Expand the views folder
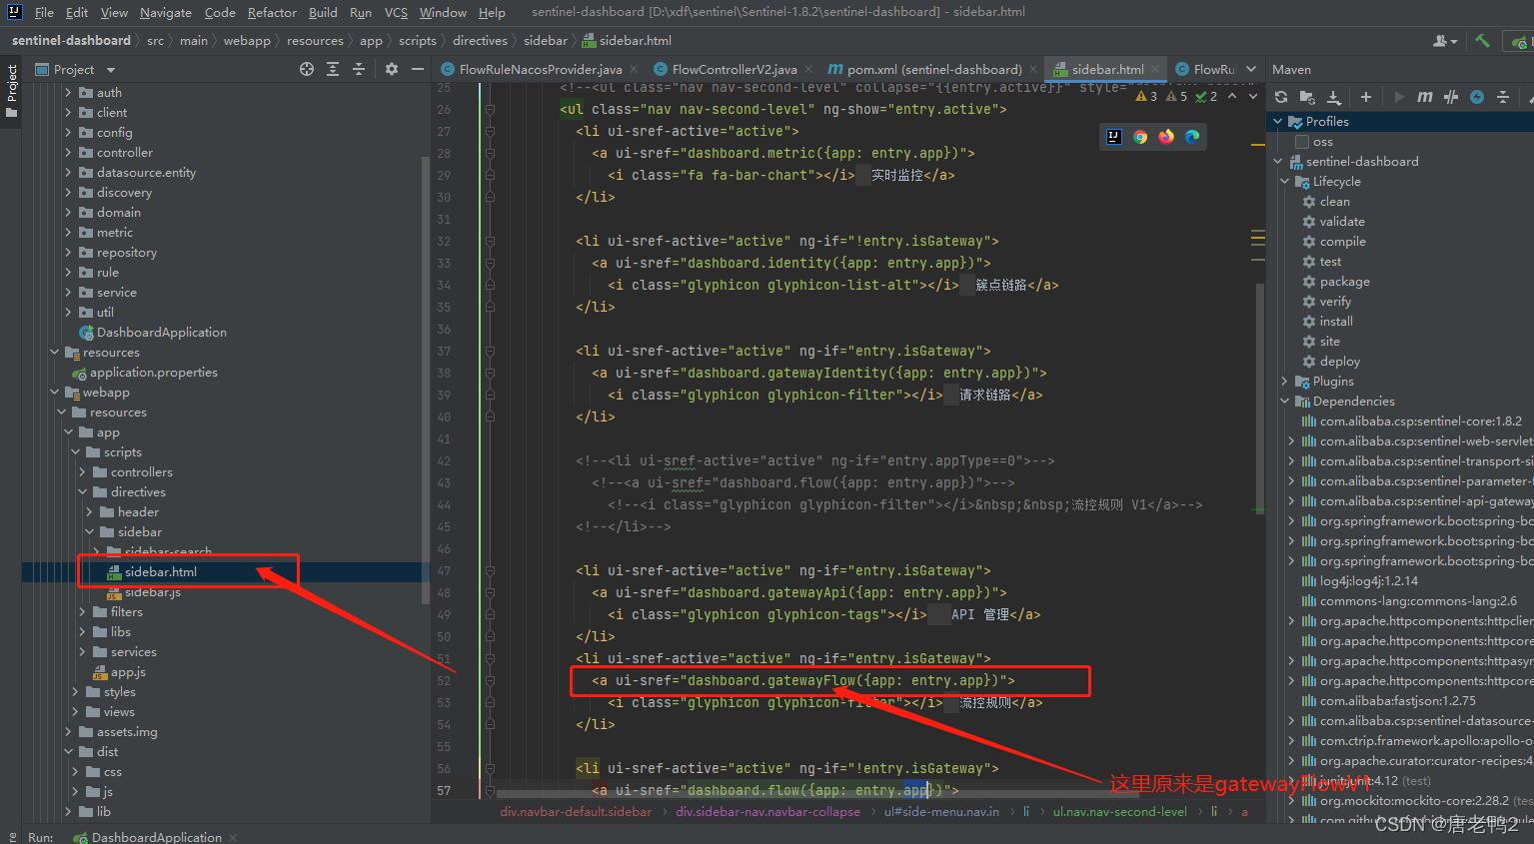Image resolution: width=1534 pixels, height=844 pixels. coord(75,711)
